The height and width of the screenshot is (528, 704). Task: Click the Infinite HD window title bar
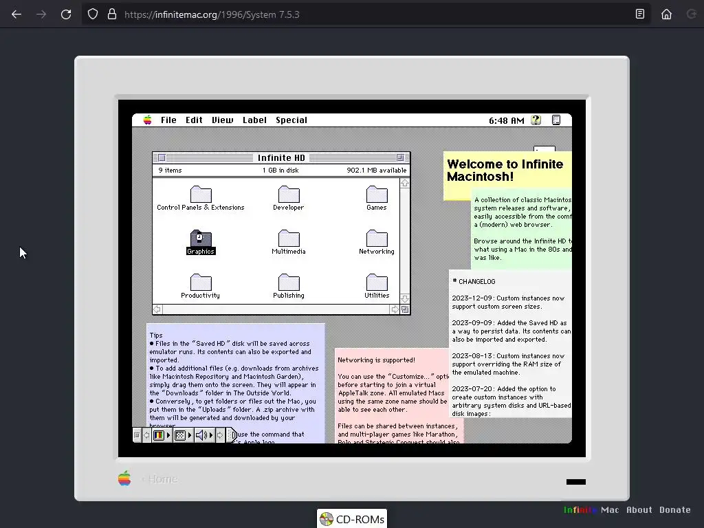pyautogui.click(x=281, y=157)
